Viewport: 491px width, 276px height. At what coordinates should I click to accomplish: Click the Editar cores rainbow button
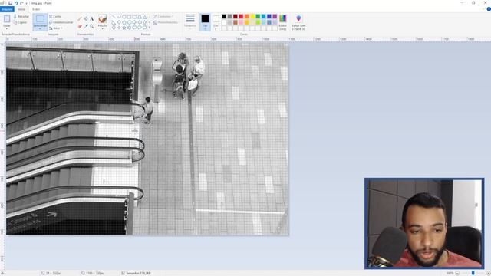[x=283, y=22]
